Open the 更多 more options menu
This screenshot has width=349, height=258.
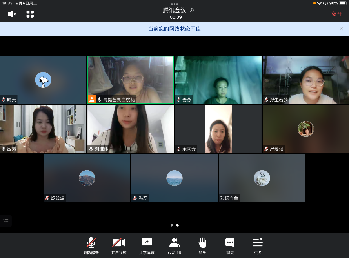[258, 246]
